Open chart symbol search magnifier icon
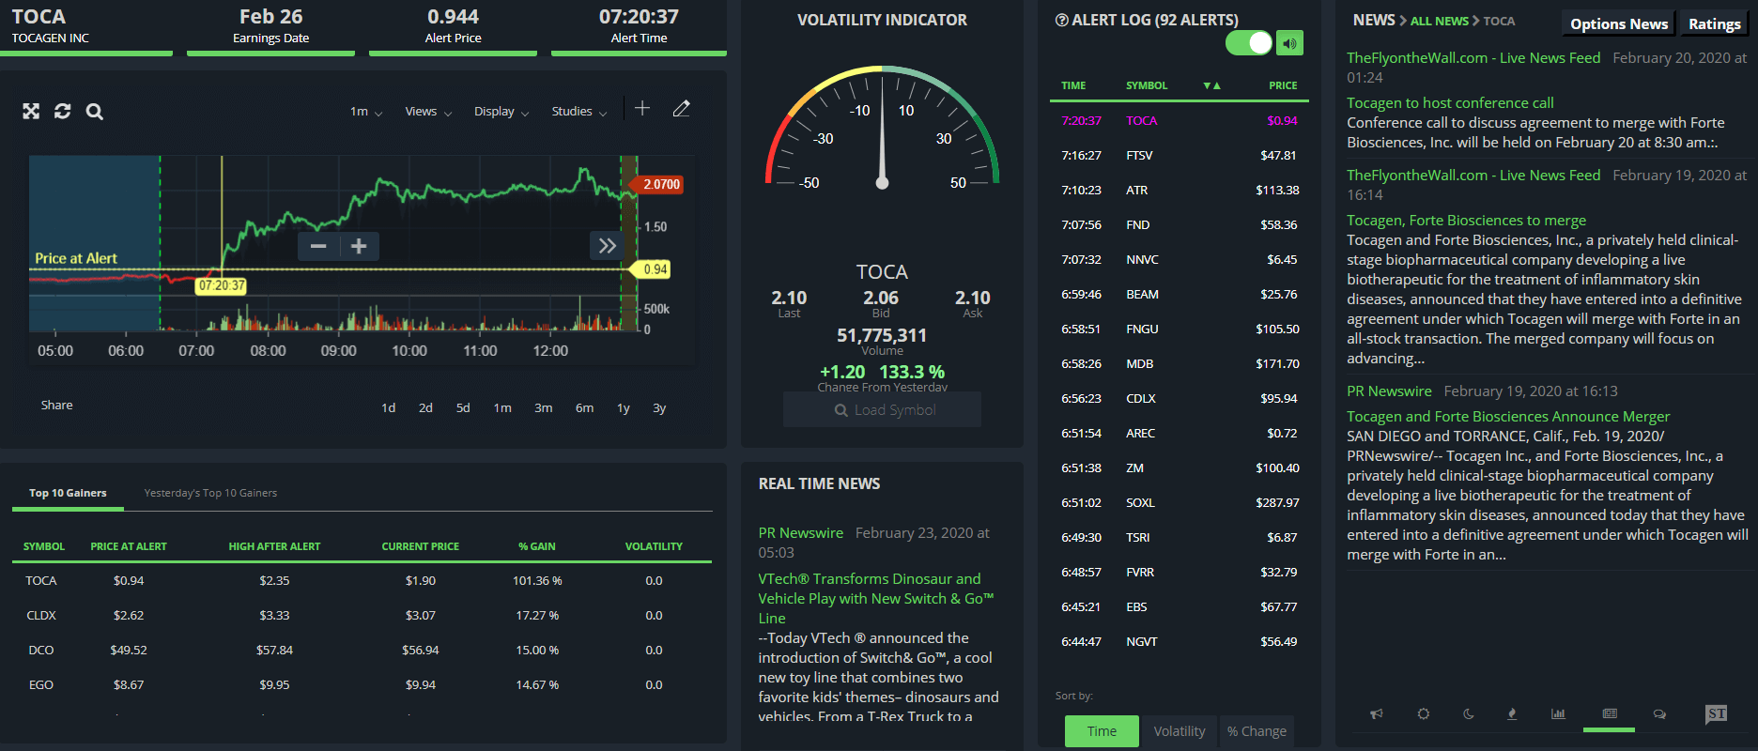The image size is (1758, 751). coord(95,112)
